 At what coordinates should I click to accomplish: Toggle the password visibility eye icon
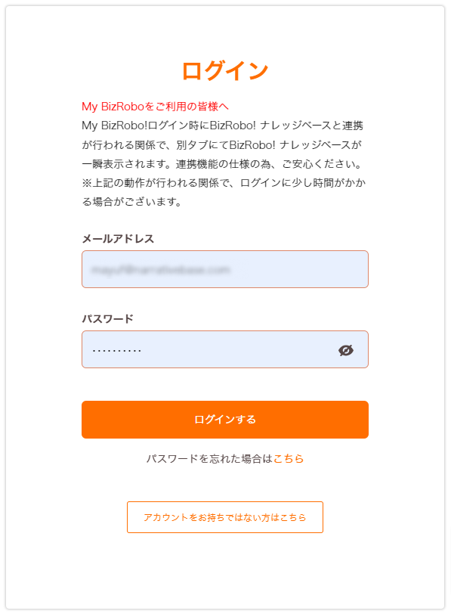[345, 349]
